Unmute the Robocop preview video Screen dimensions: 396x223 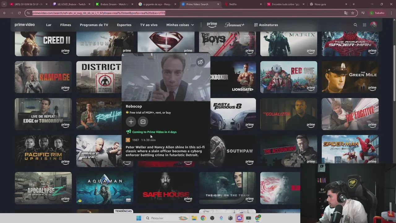(x=200, y=62)
